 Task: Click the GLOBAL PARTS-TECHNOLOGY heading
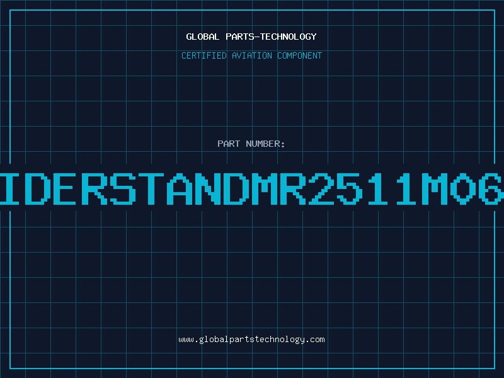click(x=251, y=37)
